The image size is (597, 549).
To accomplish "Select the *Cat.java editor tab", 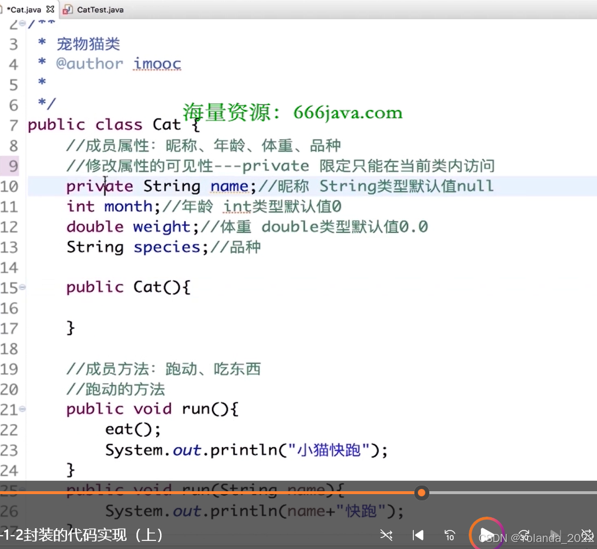I will [24, 10].
